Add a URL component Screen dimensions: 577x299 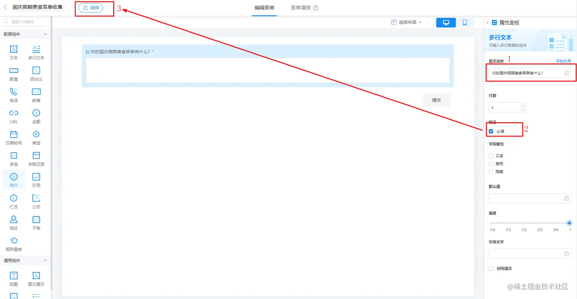point(14,117)
